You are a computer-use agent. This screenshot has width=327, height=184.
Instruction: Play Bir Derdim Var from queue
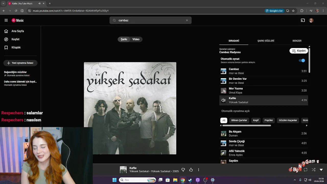264,81
